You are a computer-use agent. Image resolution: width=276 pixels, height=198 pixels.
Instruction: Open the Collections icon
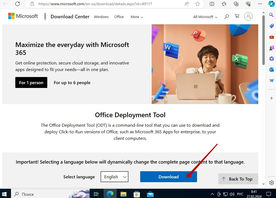click(x=236, y=4)
